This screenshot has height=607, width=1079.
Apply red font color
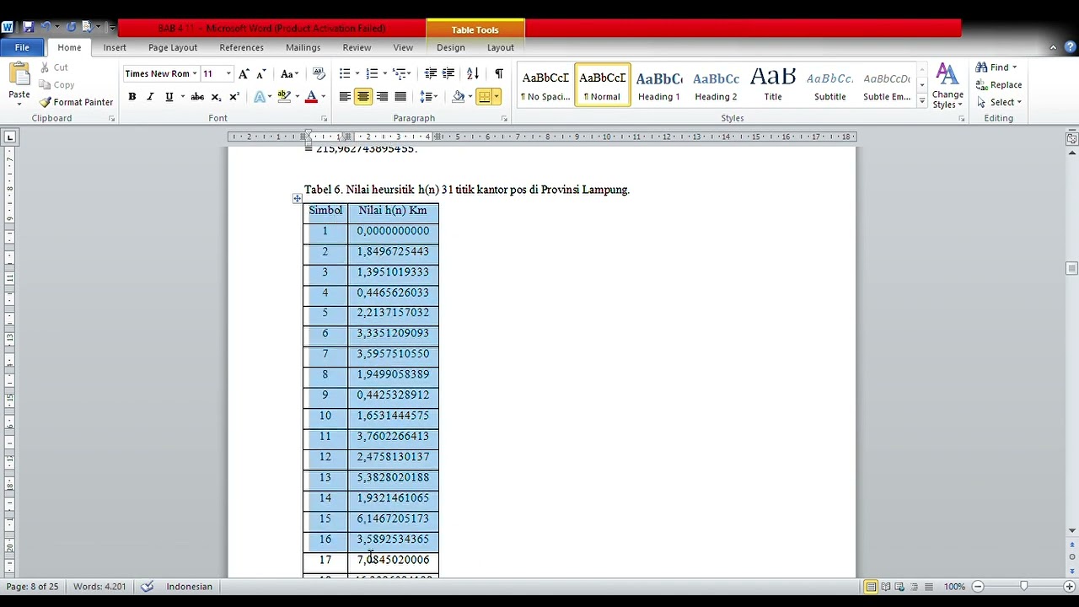coord(311,97)
